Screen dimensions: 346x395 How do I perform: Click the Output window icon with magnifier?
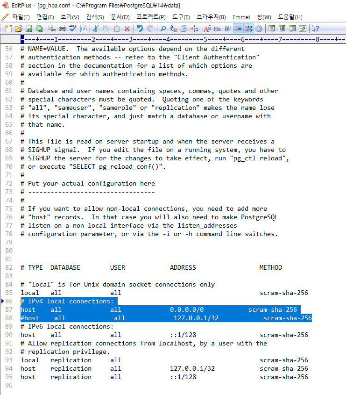coord(292,29)
